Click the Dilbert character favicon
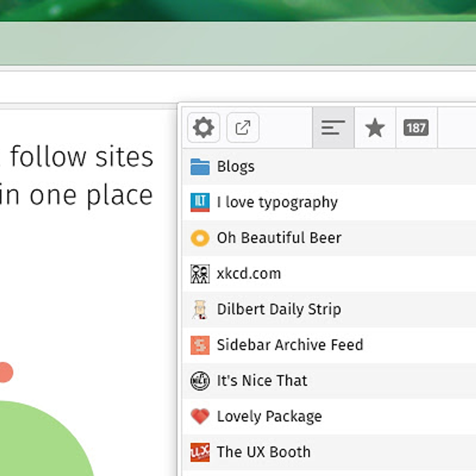Viewport: 476px width, 476px height. (200, 309)
